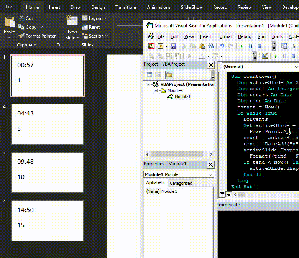
Task: Switch to Procedure View button in code pane
Action: (222, 194)
